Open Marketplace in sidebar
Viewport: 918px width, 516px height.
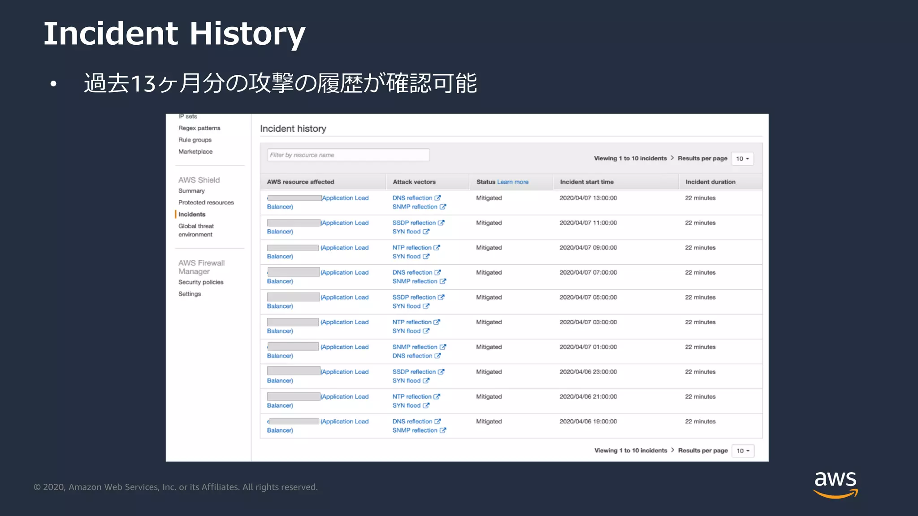(195, 151)
